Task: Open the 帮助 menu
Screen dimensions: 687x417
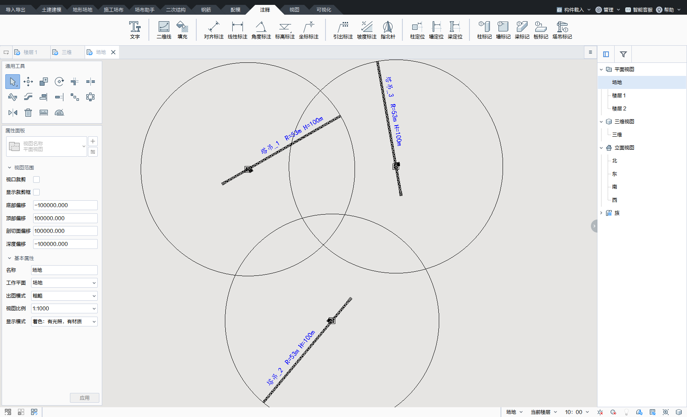Action: (669, 10)
